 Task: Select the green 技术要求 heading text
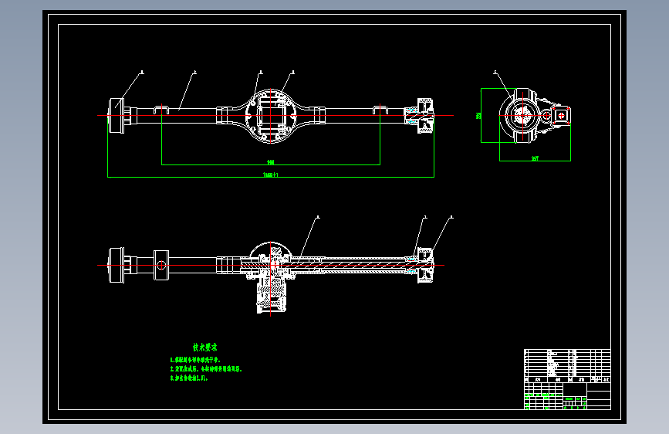click(x=204, y=348)
